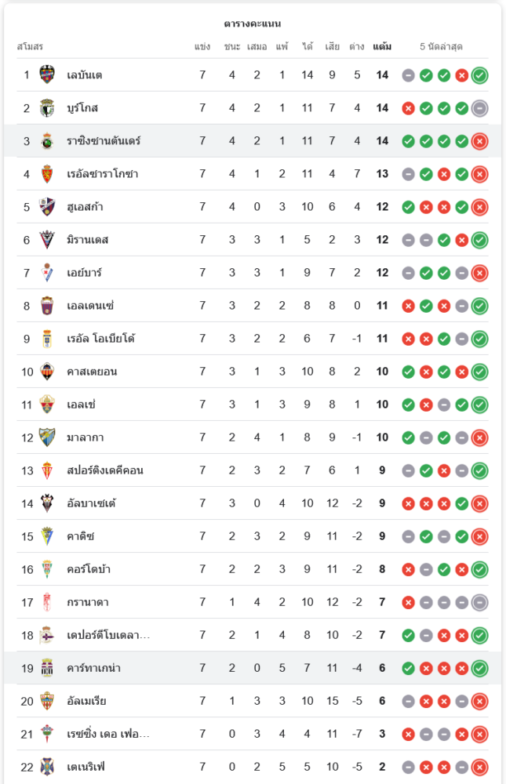Click the Huesca club crest in row 5
Viewport: 506px width, 784px height.
click(x=47, y=207)
